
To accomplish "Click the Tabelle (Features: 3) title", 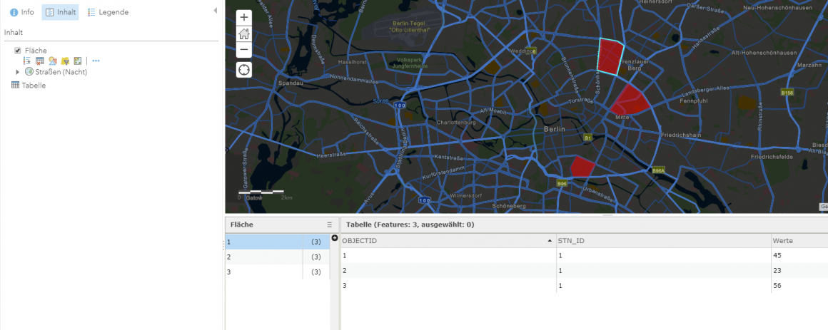I will click(x=410, y=225).
